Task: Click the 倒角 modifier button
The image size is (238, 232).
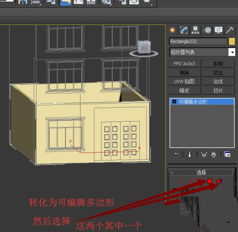Action: pyautogui.click(x=185, y=73)
